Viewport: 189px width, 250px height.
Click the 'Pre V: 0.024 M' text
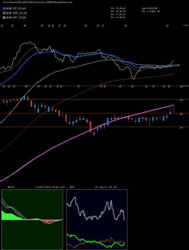click(x=151, y=11)
